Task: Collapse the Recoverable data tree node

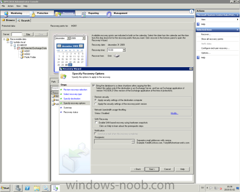Action: point(4,39)
